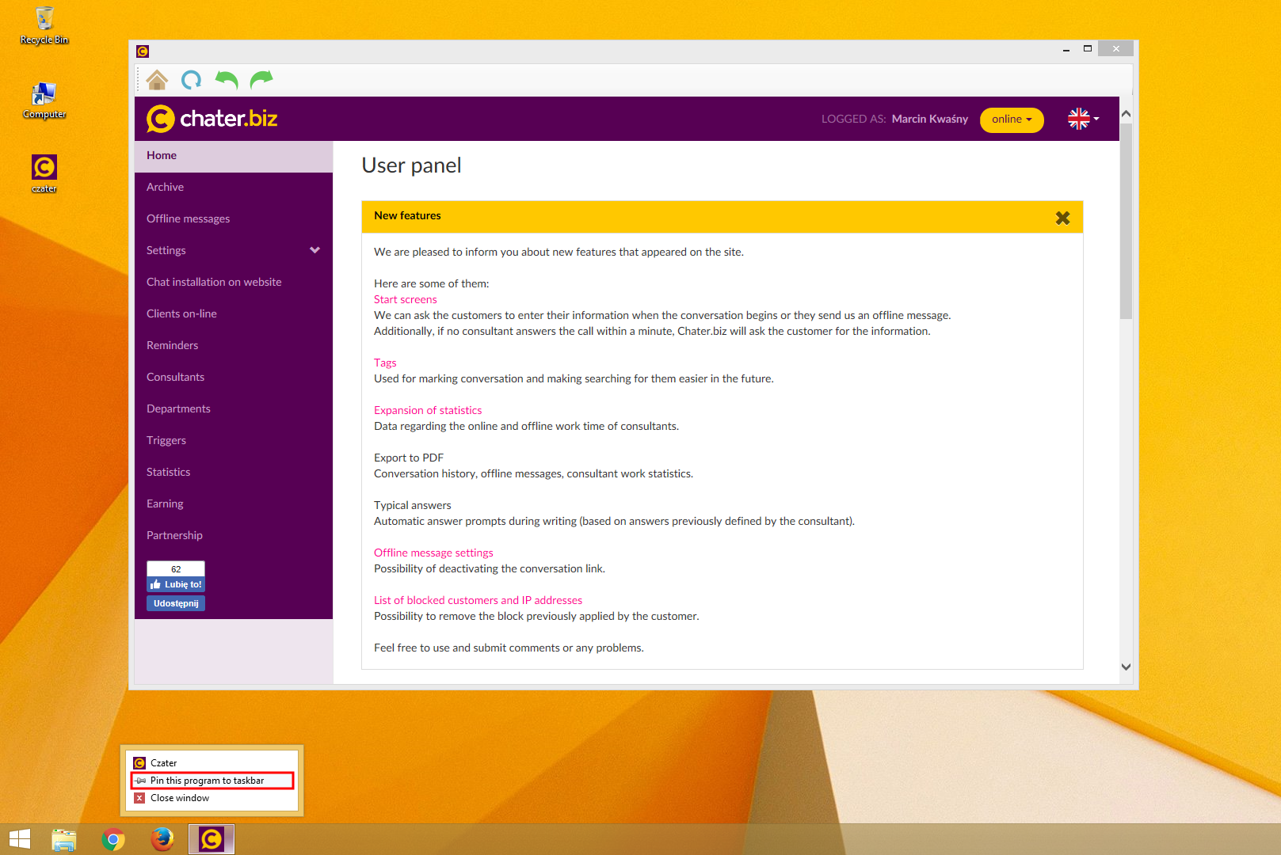Maximize the Czater window
This screenshot has height=855, width=1281.
tap(1088, 49)
